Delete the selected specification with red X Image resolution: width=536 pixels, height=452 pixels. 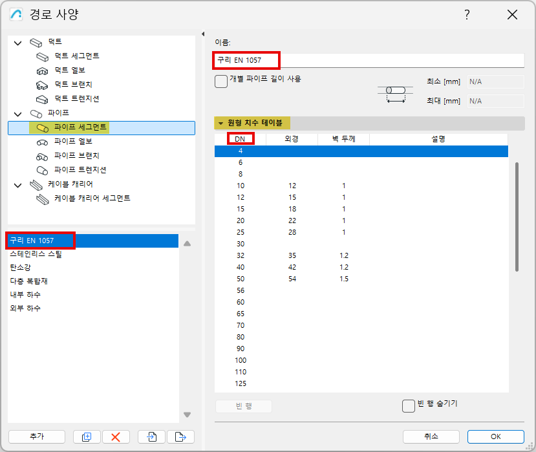(116, 436)
